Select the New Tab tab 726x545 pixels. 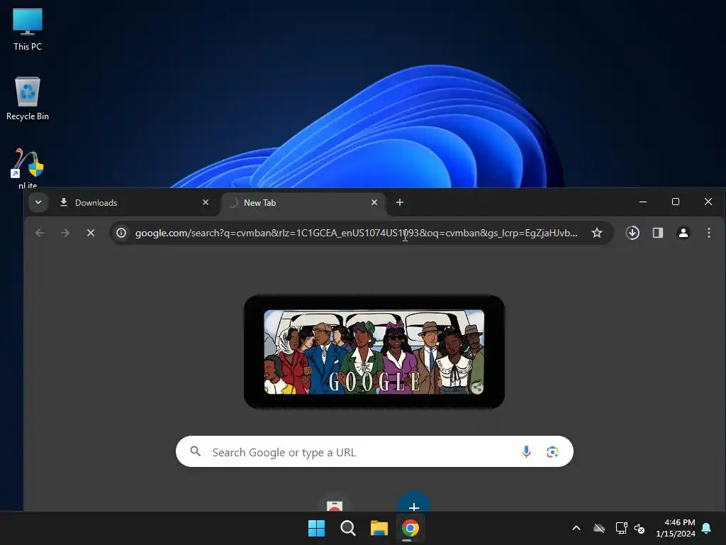[303, 202]
